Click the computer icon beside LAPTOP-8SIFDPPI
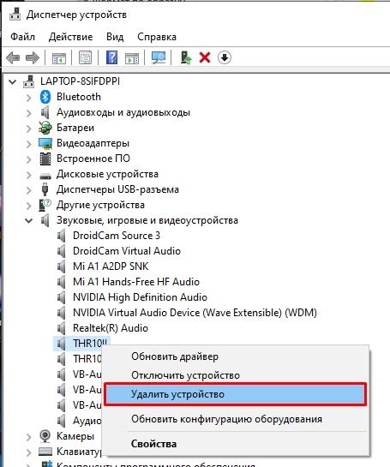 [29, 81]
